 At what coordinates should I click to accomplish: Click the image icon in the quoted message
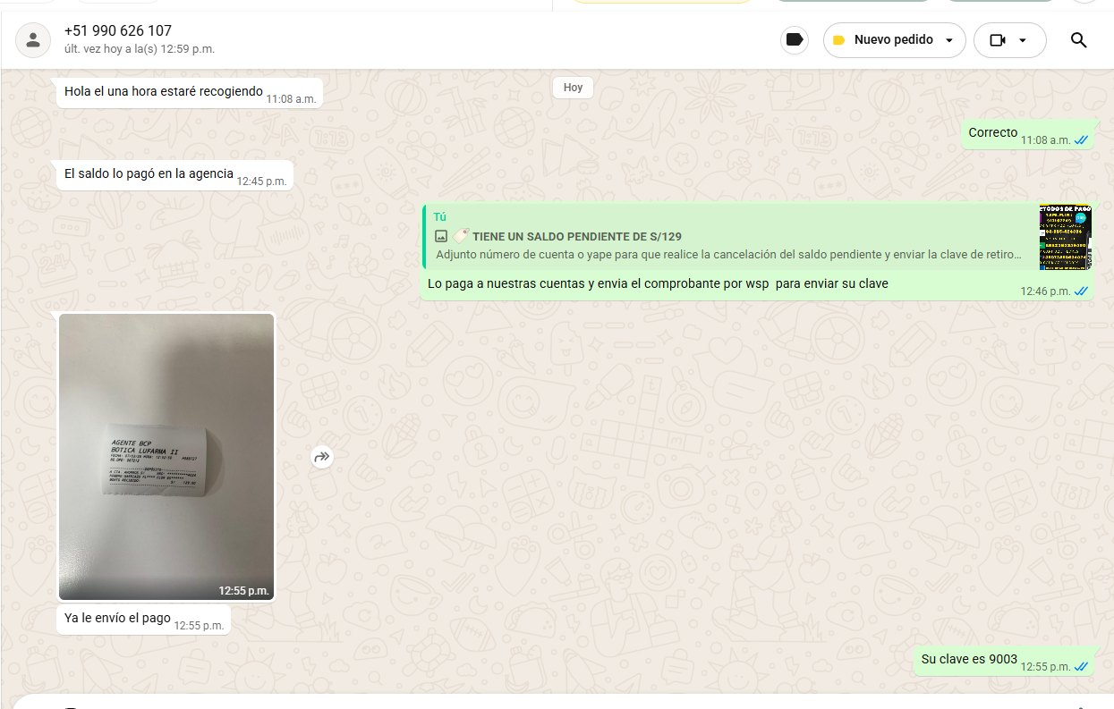pos(440,237)
